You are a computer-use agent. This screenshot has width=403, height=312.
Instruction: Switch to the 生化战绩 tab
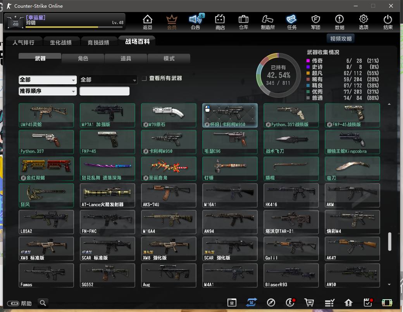click(x=61, y=42)
